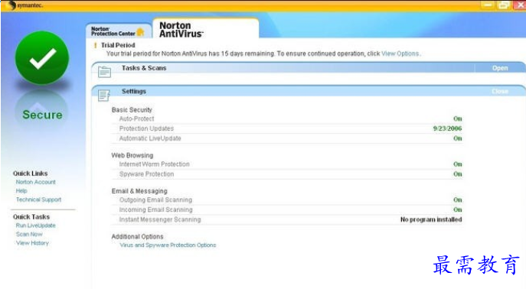The width and height of the screenshot is (526, 289).
Task: Toggle Outgoing Email Scanning On status
Action: tap(458, 200)
